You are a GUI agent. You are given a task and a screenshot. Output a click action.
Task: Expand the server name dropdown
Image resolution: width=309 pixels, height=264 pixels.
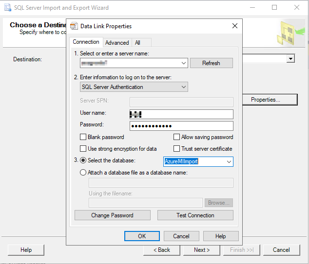[183, 63]
